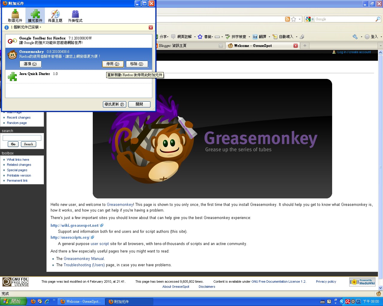Open the 佈景主題 (Themes) panel

coord(55,16)
